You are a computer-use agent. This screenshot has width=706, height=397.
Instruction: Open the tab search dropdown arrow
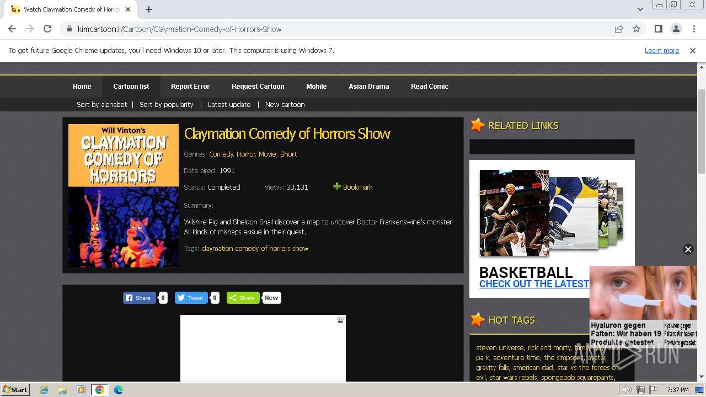pyautogui.click(x=640, y=9)
